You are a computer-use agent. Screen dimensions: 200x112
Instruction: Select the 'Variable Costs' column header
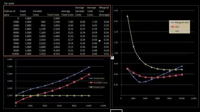(x=37, y=13)
